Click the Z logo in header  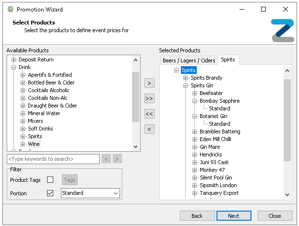(x=282, y=30)
